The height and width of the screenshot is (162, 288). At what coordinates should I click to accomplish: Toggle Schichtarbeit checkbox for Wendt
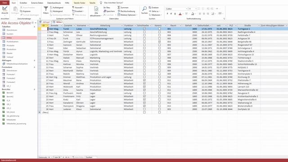click(x=144, y=83)
